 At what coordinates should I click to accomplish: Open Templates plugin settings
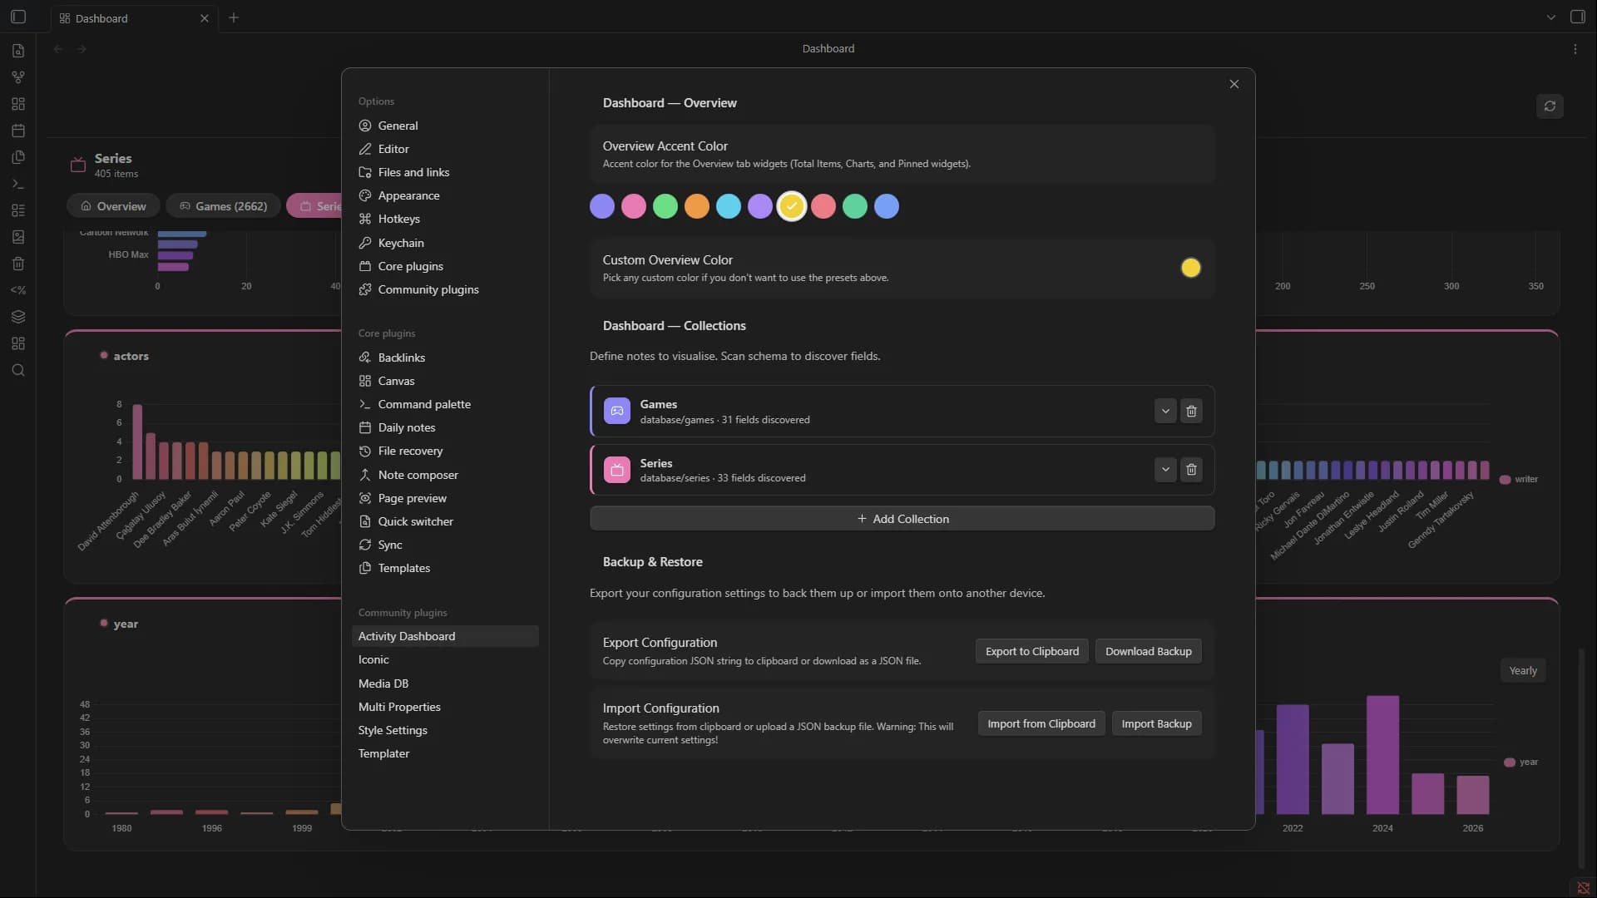445,568
